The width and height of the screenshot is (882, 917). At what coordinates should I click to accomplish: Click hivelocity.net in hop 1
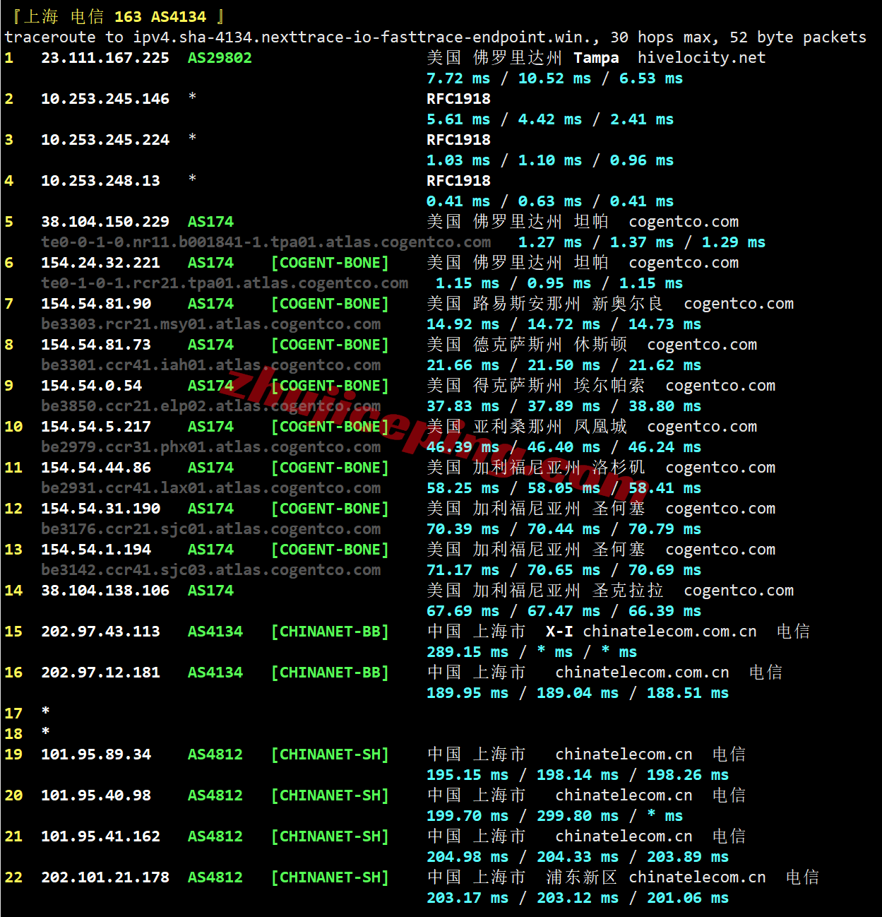pos(701,58)
